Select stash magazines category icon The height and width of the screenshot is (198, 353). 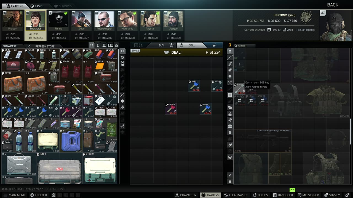[x=230, y=64]
